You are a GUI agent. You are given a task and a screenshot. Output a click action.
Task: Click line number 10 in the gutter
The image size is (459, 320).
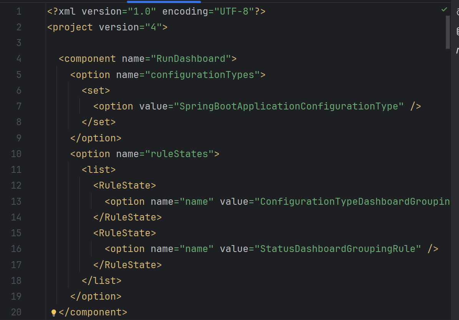point(16,154)
